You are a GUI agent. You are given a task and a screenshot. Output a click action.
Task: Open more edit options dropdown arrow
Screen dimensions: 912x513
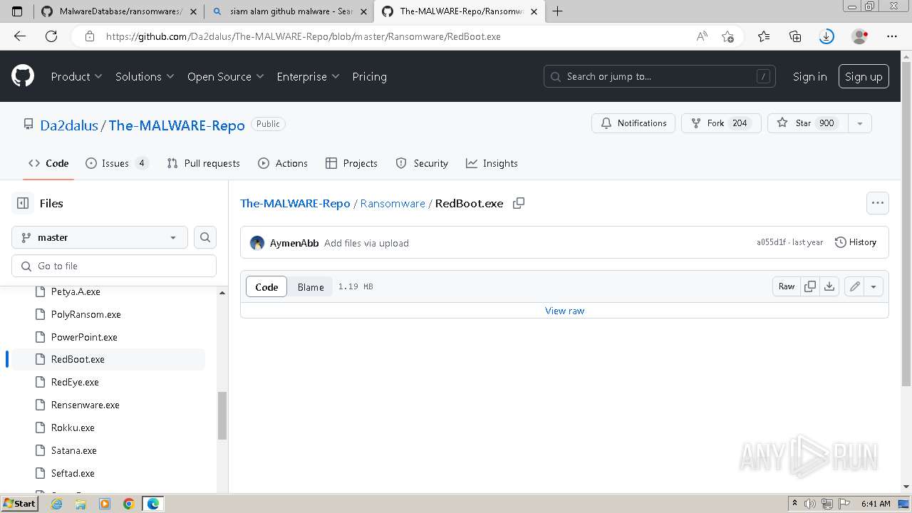click(874, 286)
